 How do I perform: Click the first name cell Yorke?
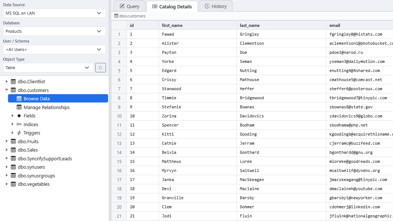[198, 61]
